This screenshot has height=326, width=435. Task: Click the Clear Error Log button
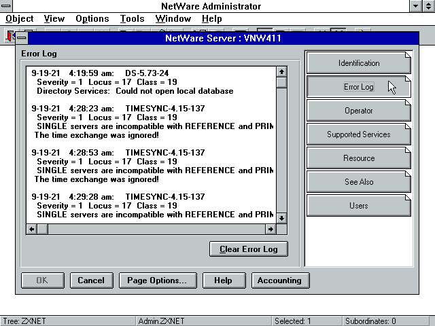tap(249, 249)
